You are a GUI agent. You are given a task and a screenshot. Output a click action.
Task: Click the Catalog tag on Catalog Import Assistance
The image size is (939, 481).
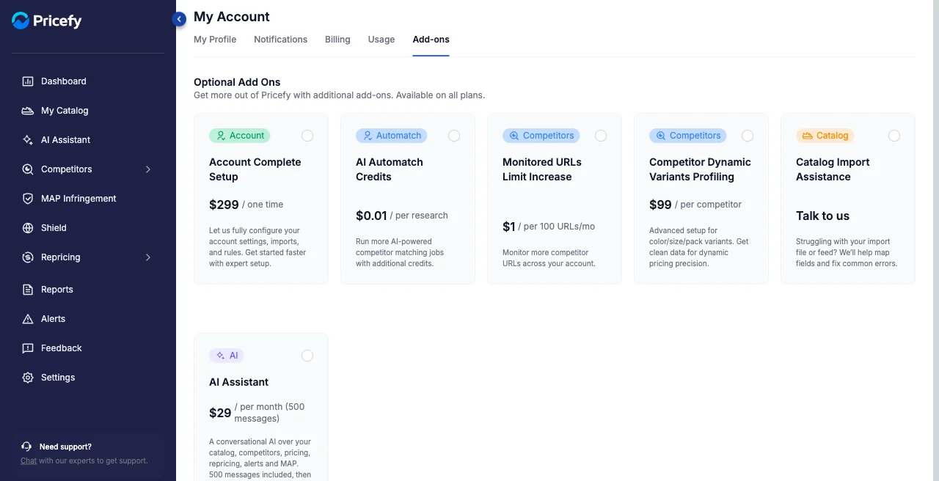[x=825, y=136]
